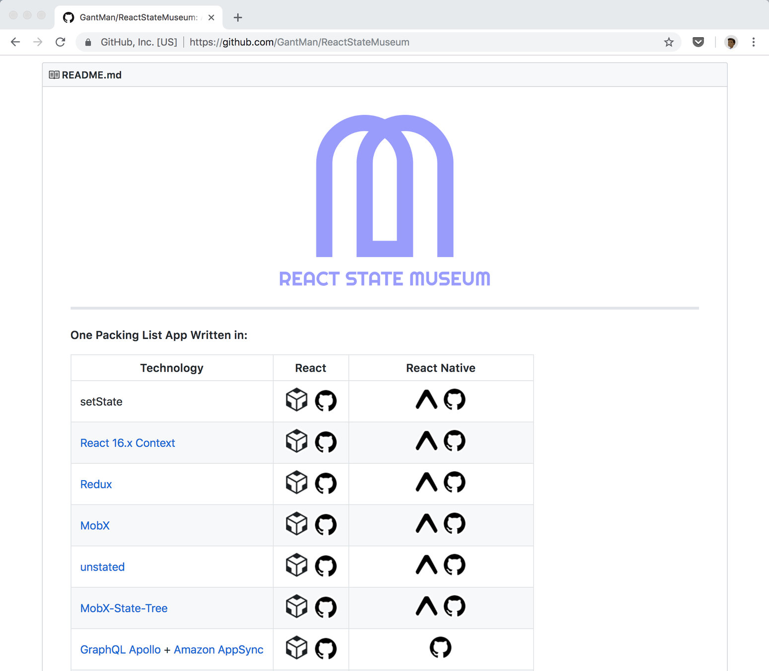
Task: Go forward in browser history
Action: (x=38, y=42)
